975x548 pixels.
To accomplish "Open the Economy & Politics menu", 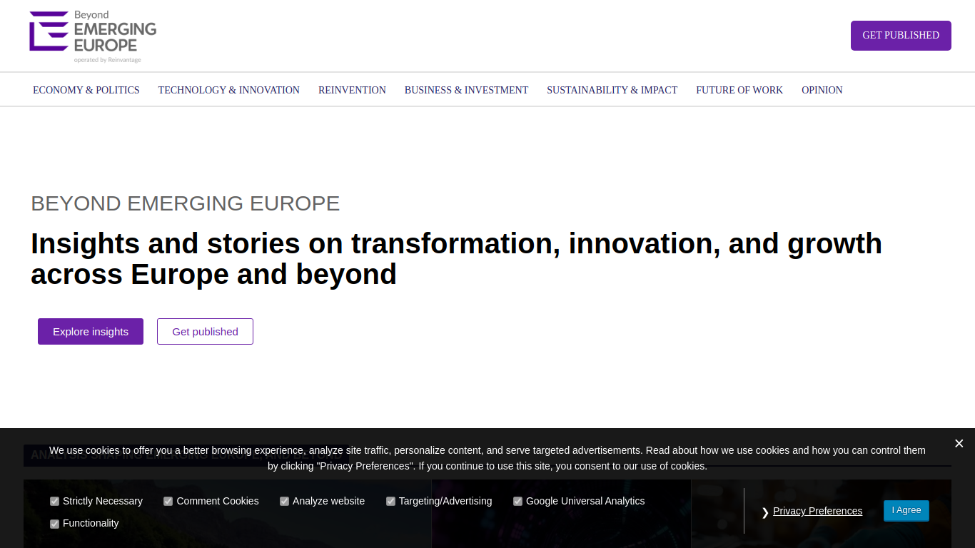I will (86, 90).
